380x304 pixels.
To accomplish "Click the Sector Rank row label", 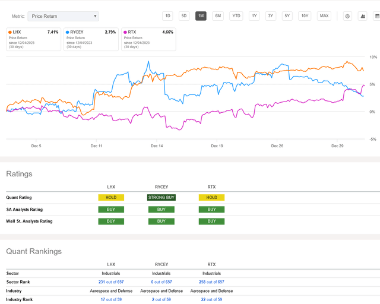I will [18, 282].
